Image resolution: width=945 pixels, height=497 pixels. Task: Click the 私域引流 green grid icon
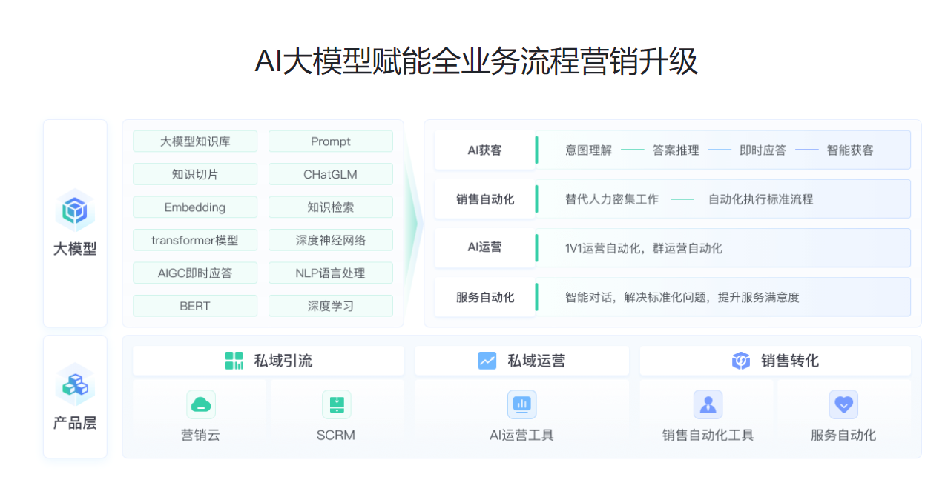(234, 361)
